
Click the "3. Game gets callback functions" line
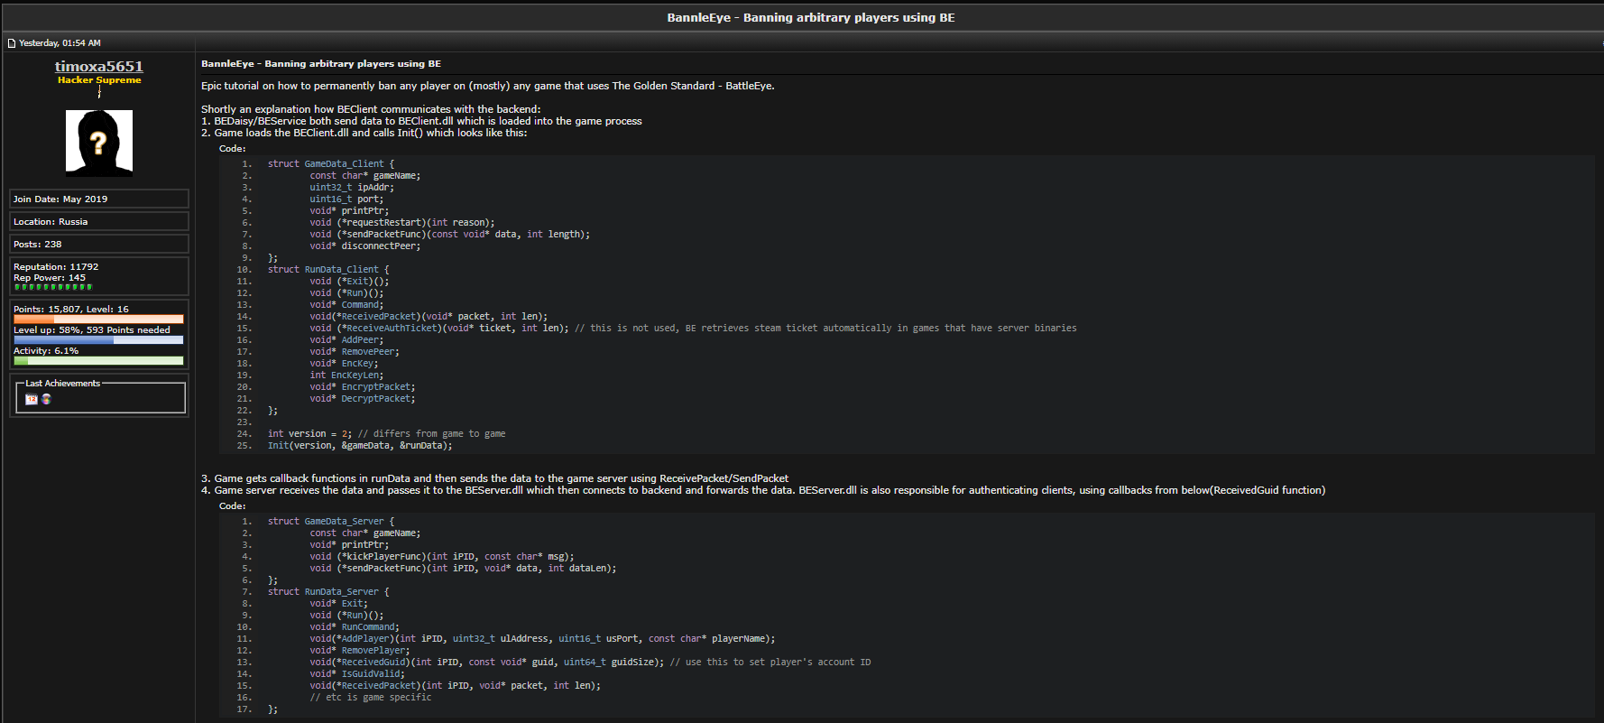point(494,478)
